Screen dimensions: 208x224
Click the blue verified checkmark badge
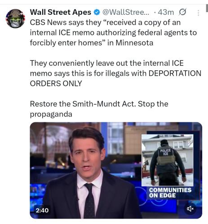click(x=97, y=12)
